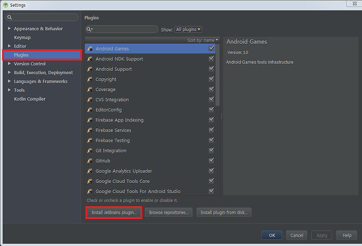Select Keymap in settings tree
Image resolution: width=362 pixels, height=246 pixels.
22,37
